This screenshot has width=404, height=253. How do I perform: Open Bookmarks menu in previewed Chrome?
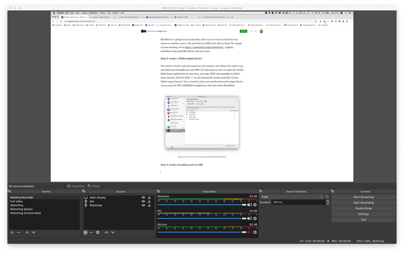(x=93, y=13)
